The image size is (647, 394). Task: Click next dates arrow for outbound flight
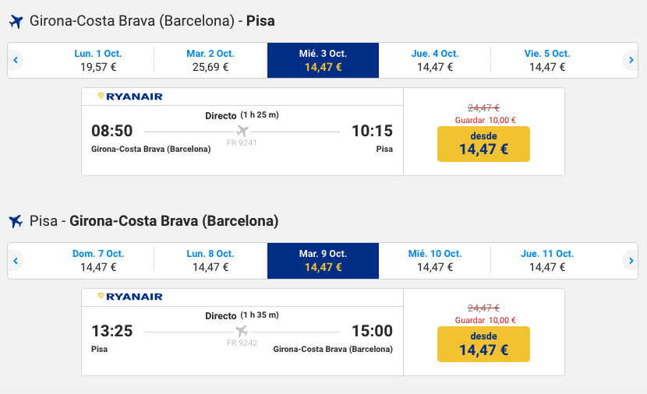(631, 61)
